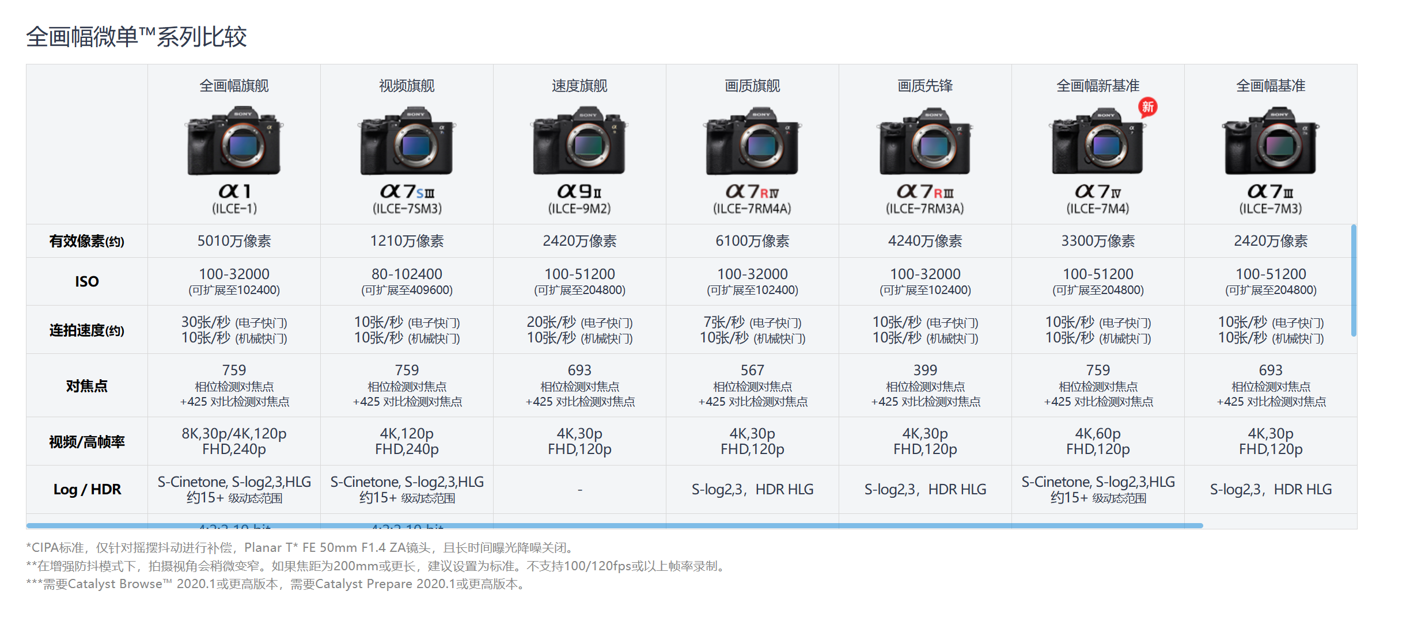
Task: Click the 视频/高帧率 row header
Action: pyautogui.click(x=87, y=442)
